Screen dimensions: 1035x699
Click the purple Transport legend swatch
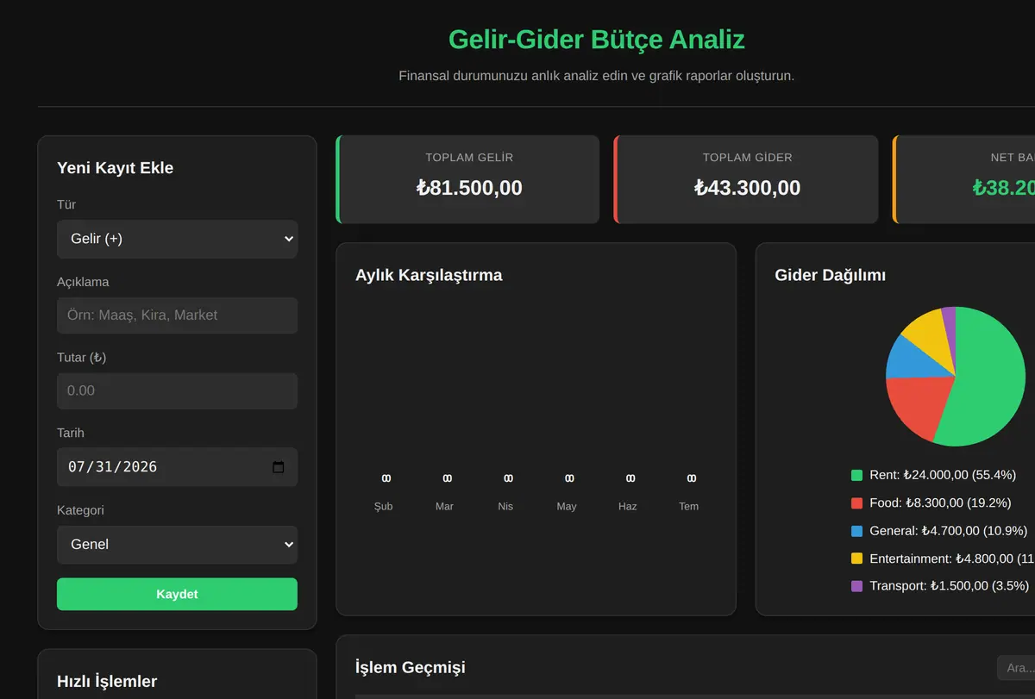(856, 586)
